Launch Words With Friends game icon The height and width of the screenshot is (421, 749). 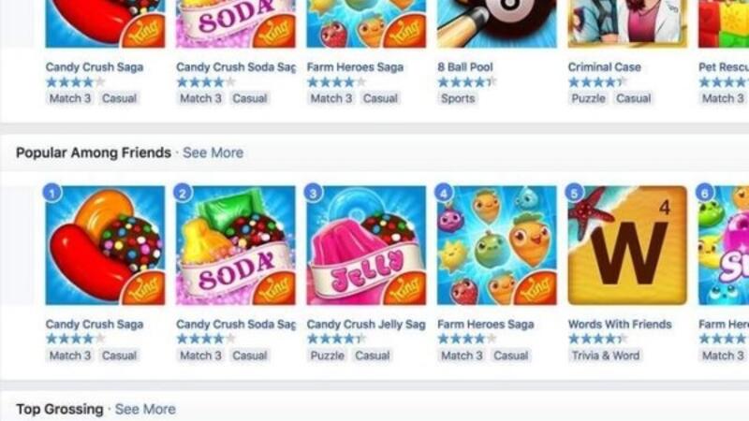(627, 245)
